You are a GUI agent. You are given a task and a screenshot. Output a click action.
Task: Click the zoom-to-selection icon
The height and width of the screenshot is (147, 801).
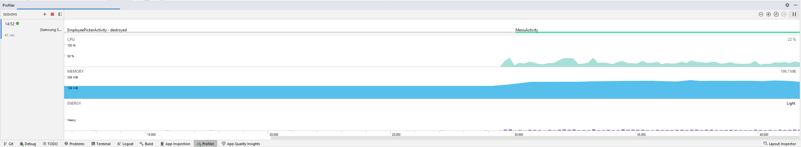tap(784, 14)
